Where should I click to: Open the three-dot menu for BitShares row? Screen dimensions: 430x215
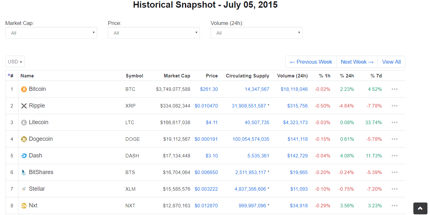click(394, 172)
